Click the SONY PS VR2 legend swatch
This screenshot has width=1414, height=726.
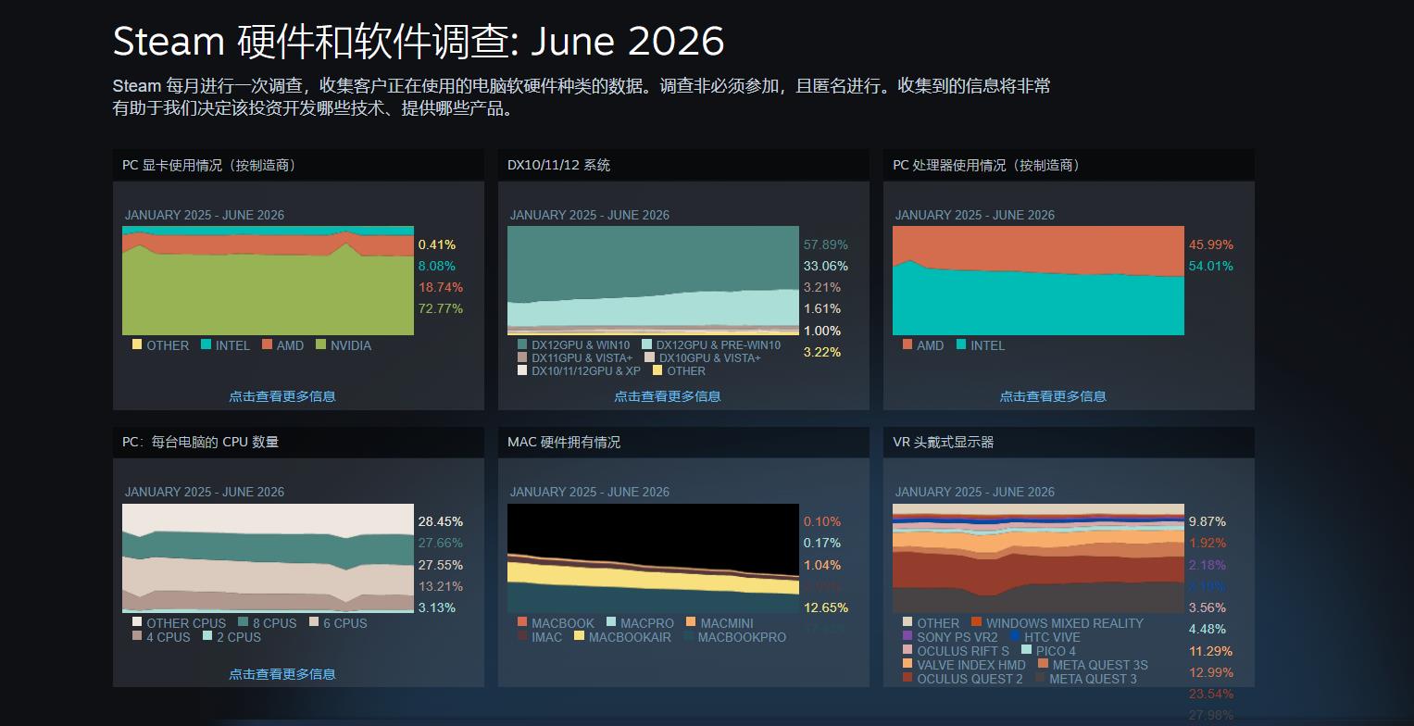(907, 636)
